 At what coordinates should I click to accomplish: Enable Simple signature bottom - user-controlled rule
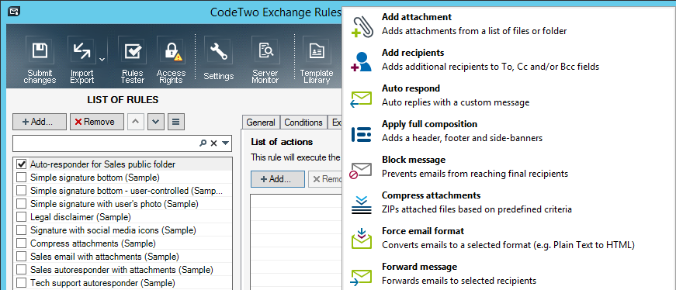21,191
